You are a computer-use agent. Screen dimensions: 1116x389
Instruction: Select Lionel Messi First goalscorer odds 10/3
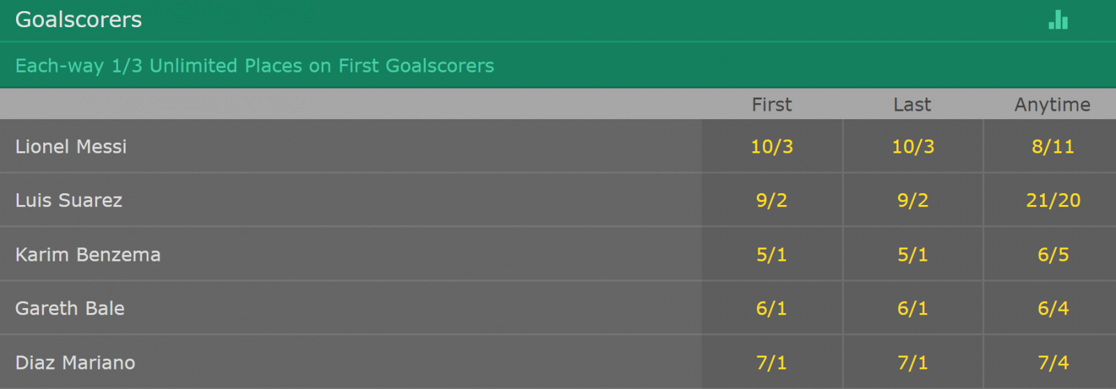772,146
